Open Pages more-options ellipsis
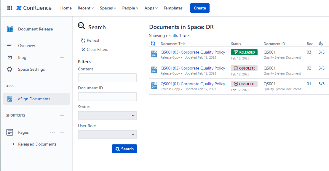This screenshot has width=329, height=171. click(52, 132)
